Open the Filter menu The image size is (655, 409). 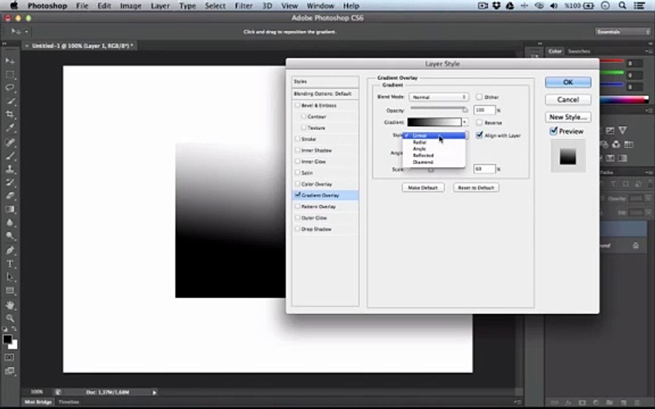pos(243,6)
